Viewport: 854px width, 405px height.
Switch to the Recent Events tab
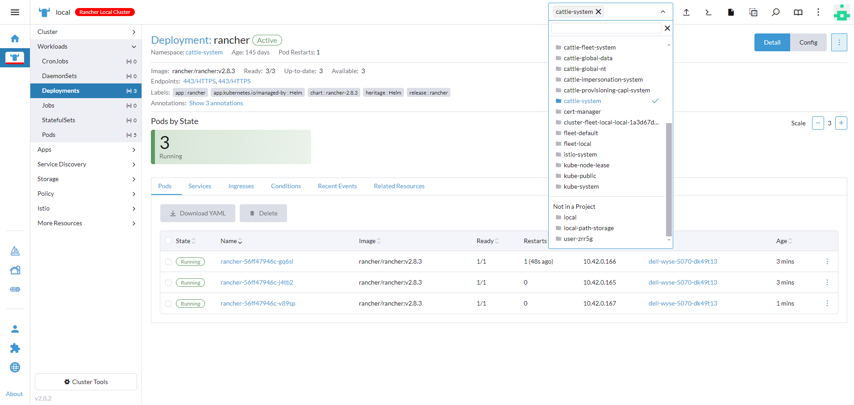click(337, 186)
